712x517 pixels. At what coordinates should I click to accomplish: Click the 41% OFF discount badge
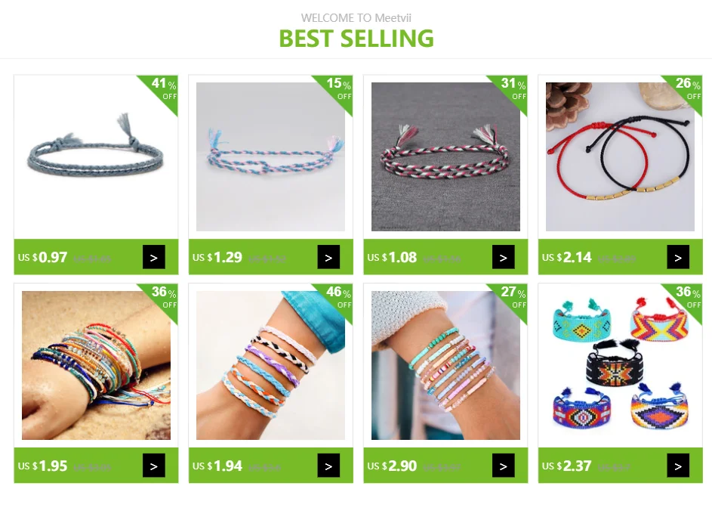(164, 90)
